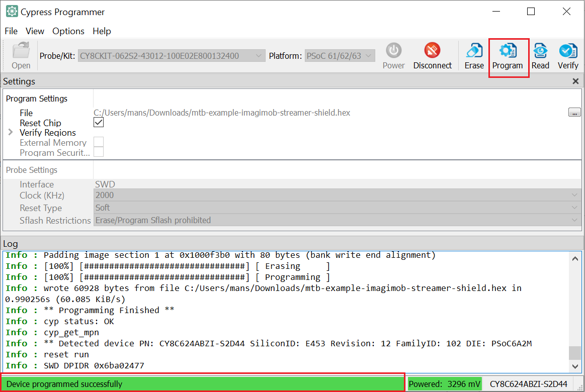
Task: Browse for hex file with ellipsis button
Action: point(574,112)
